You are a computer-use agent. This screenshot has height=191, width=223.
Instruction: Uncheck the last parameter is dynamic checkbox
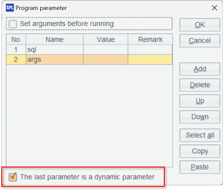[13, 177]
